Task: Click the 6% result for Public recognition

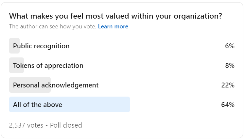Action: 230,46
